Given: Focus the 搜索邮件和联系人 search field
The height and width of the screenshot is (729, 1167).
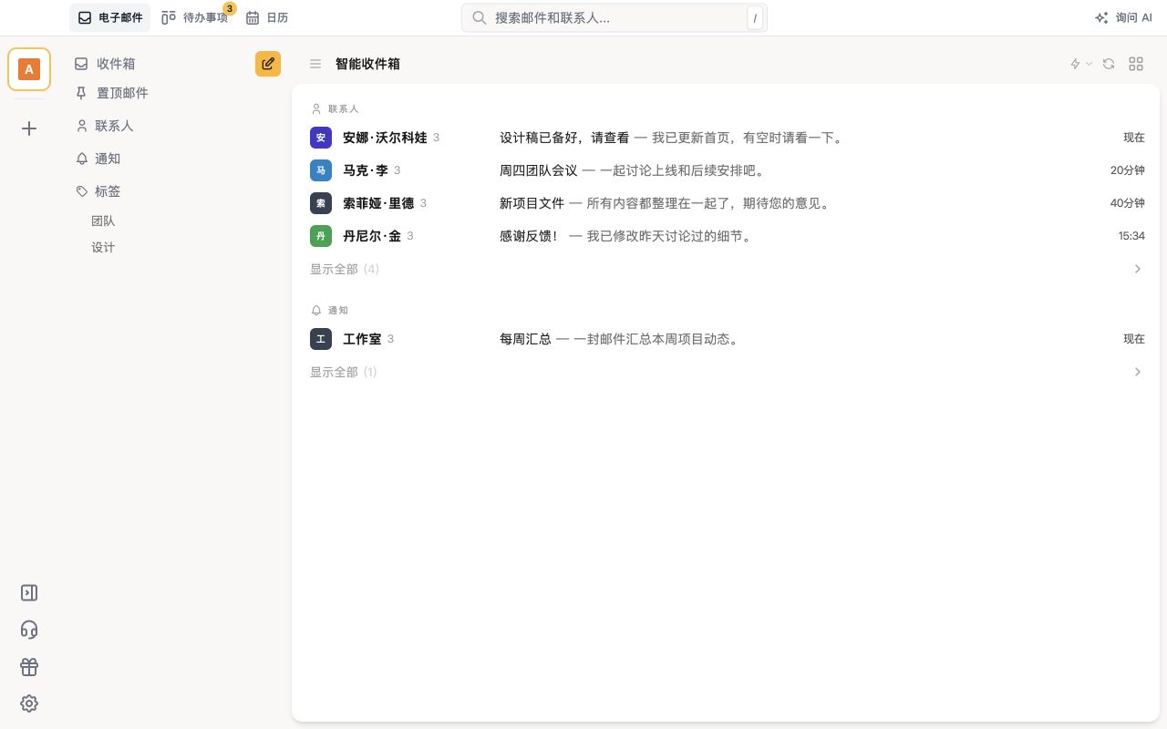Looking at the screenshot, I should click(614, 17).
